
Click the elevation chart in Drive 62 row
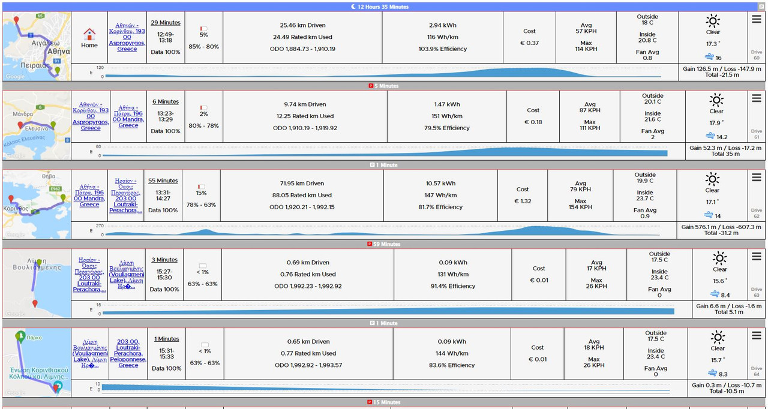[382, 230]
